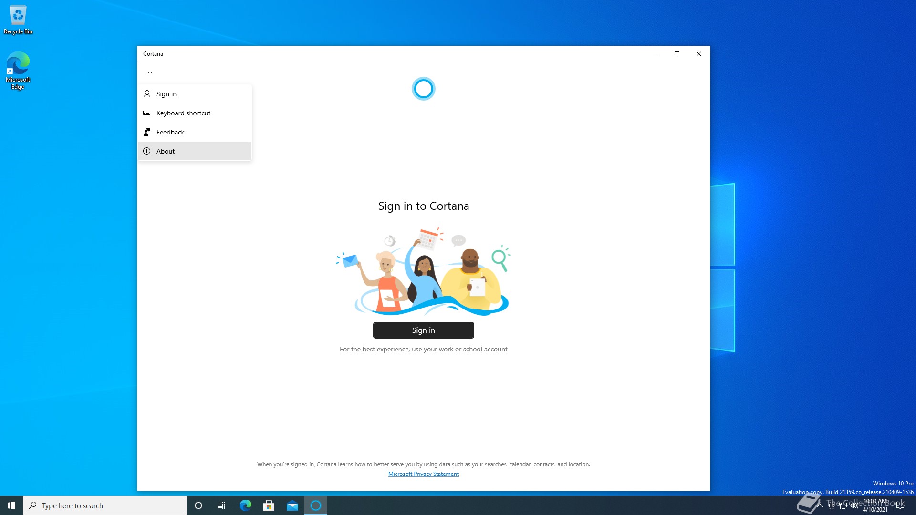Maximize the Cortana window
This screenshot has height=515, width=916.
coord(677,54)
